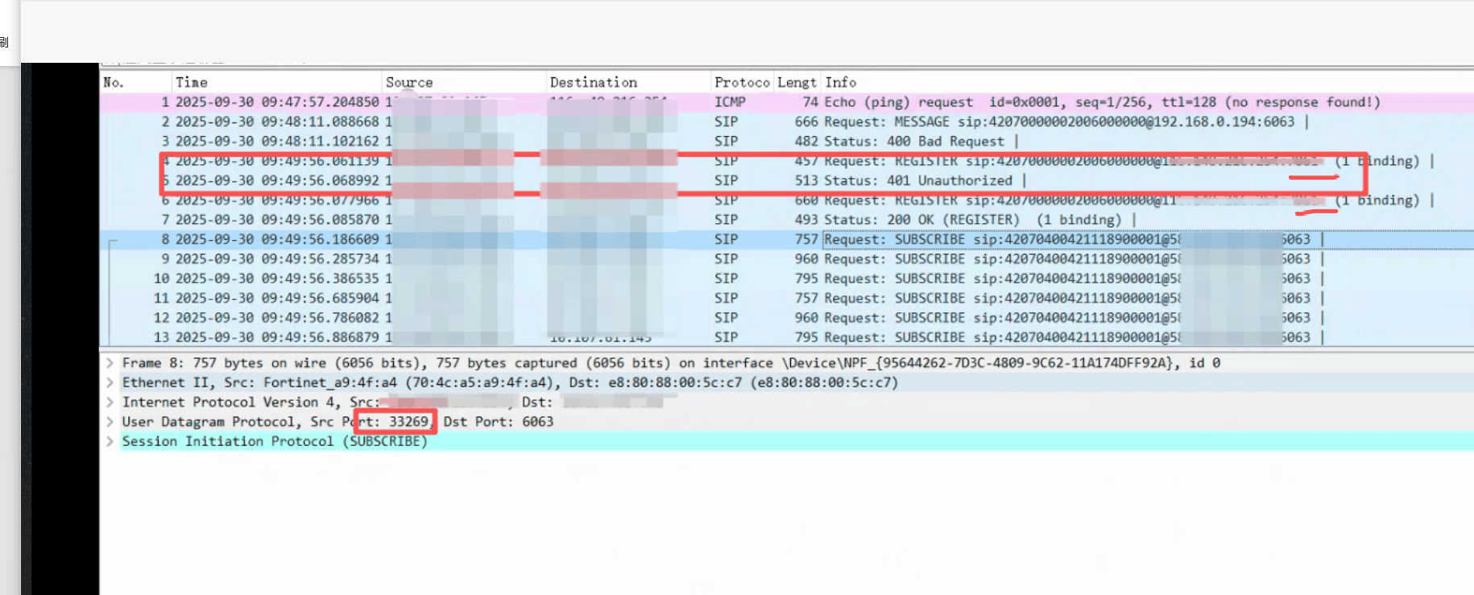The width and height of the screenshot is (1474, 595).
Task: Expand the Ethernet II section
Action: (110, 382)
